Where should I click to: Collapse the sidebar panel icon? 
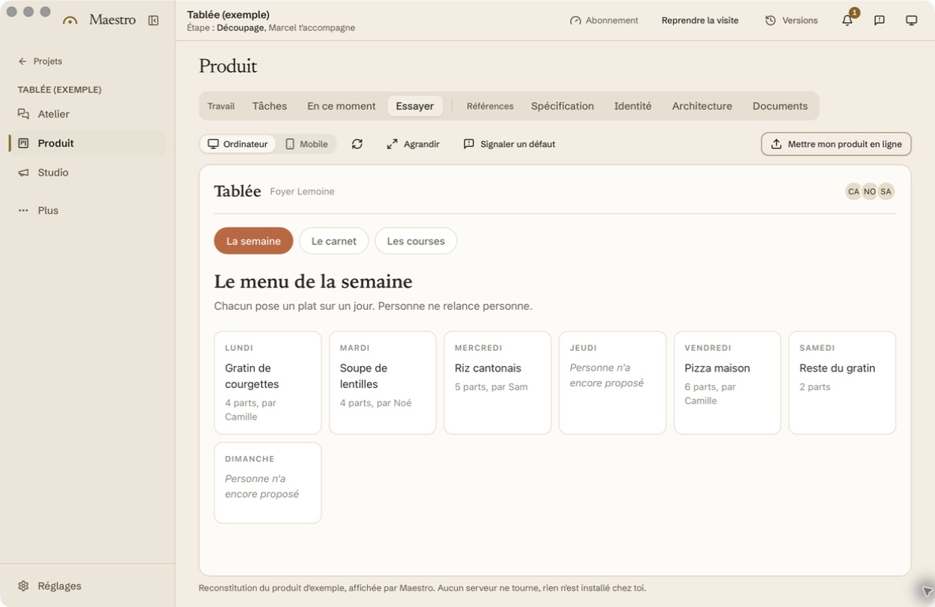pos(153,21)
